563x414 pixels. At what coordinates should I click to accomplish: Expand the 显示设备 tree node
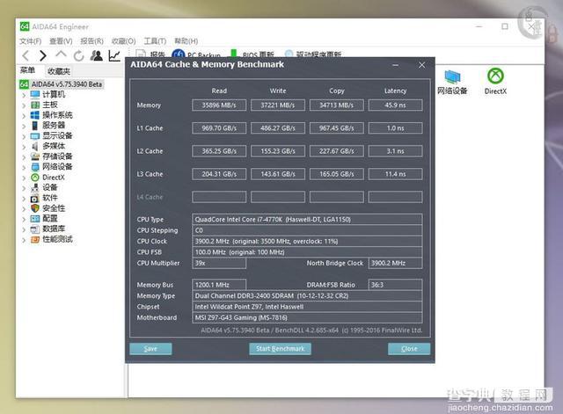click(24, 136)
